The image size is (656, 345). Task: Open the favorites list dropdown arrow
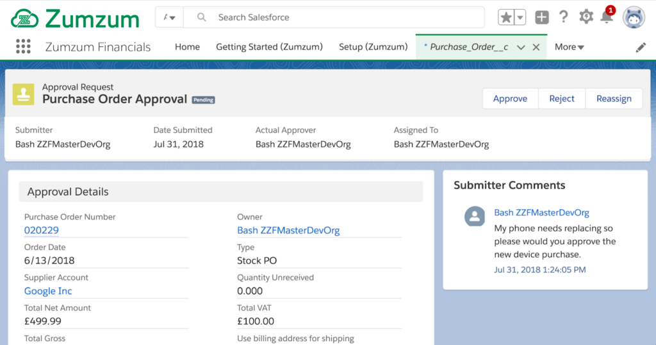[520, 17]
